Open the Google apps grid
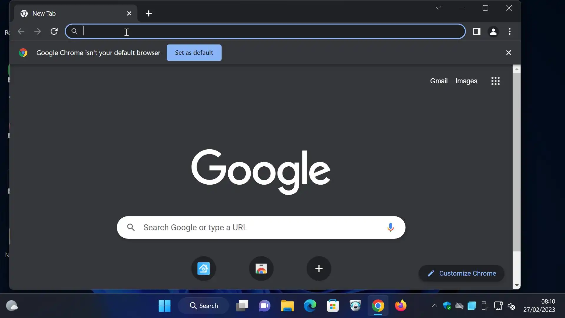The height and width of the screenshot is (318, 565). click(x=496, y=81)
